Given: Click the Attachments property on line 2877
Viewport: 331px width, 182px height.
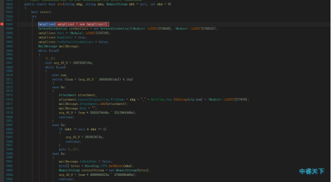Looking at the screenshot, I should tap(89, 104).
